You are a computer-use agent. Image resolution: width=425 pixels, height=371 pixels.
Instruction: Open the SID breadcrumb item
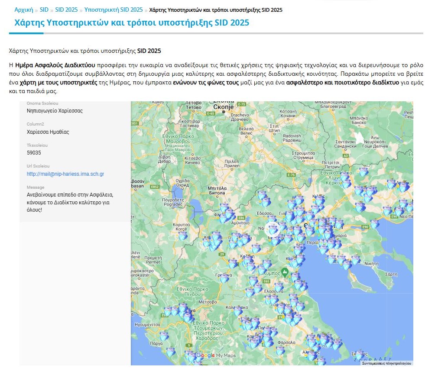[44, 10]
